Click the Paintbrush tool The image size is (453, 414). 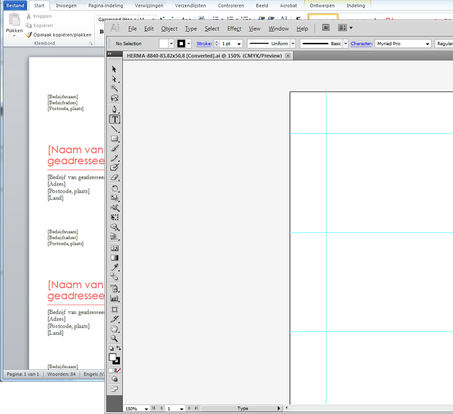click(115, 148)
